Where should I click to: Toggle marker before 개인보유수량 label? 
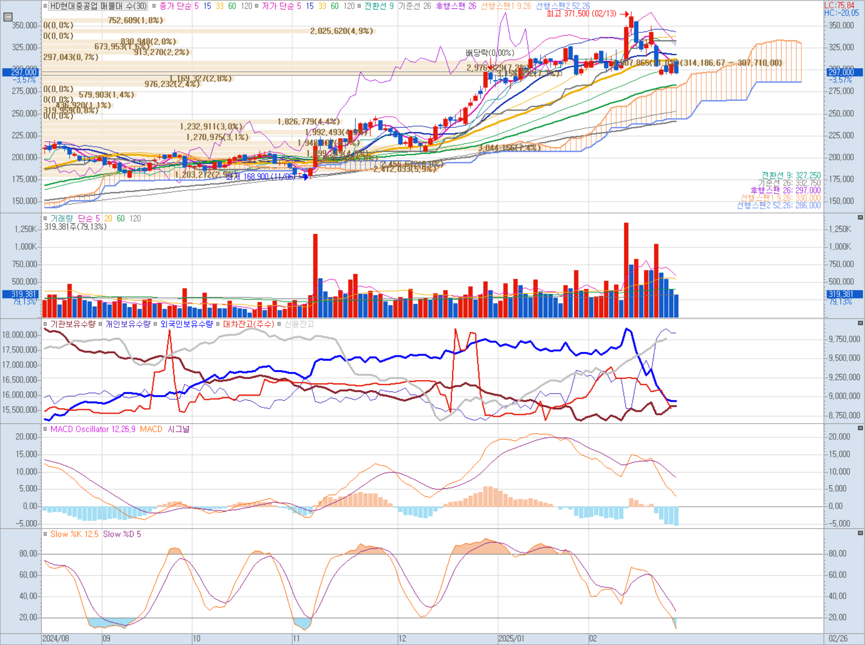pos(100,324)
